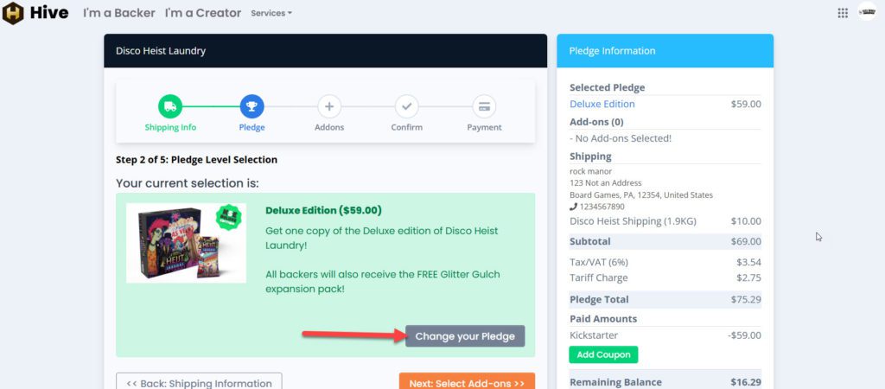Click the Disco Heist Laundry title bar

pos(325,51)
